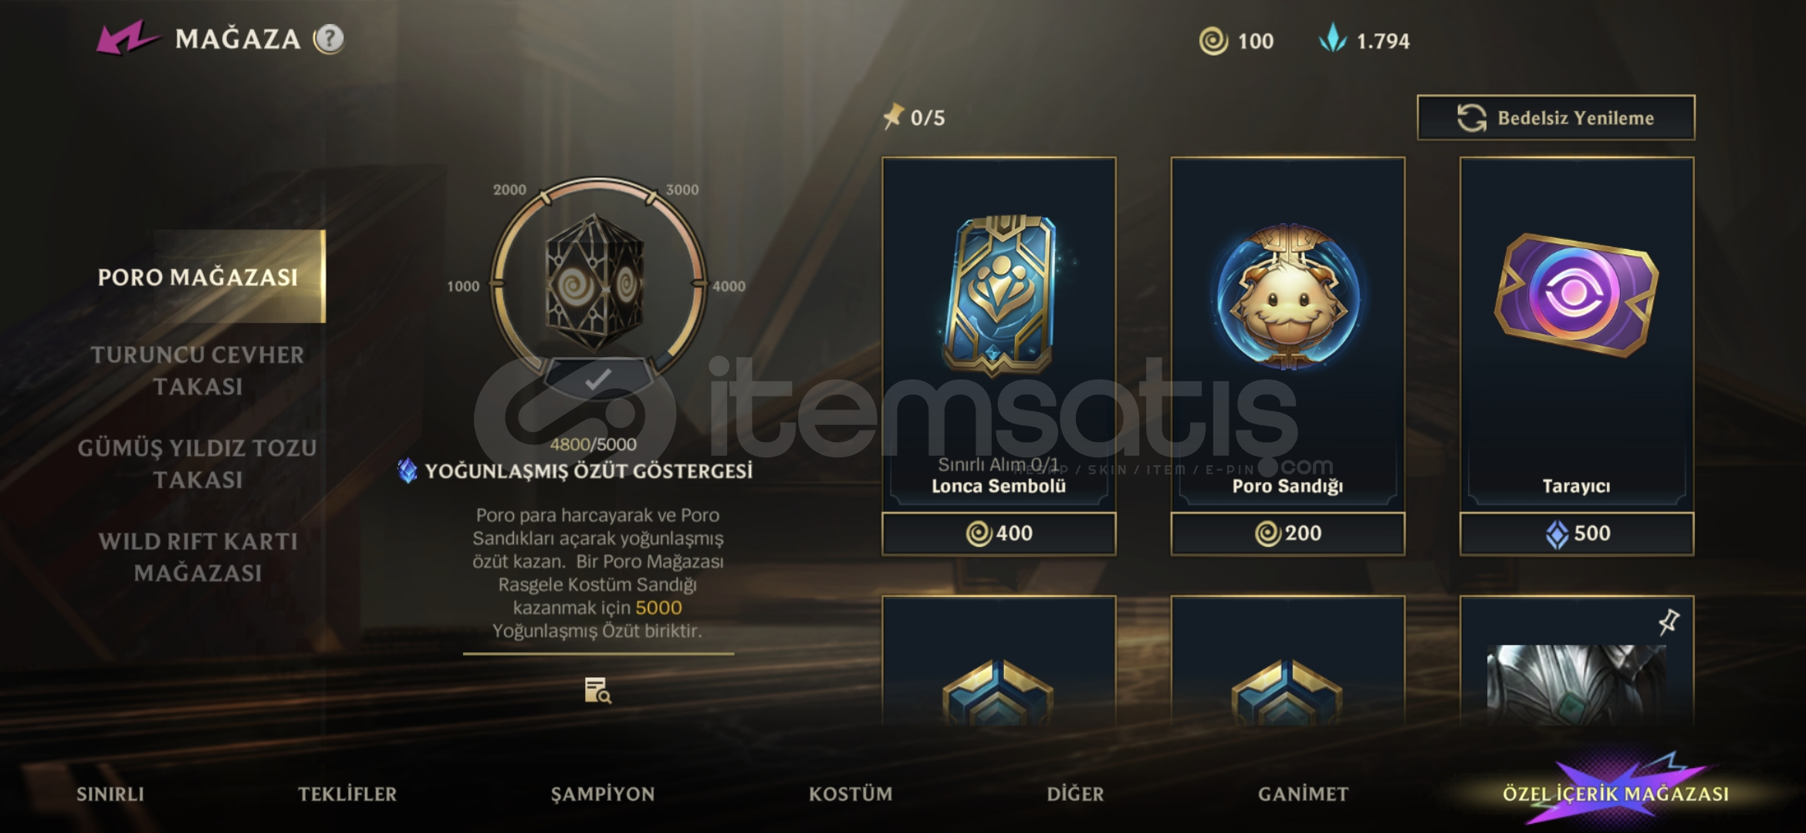The image size is (1806, 833).
Task: Click the Bedelsiz Yenileme refresh button
Action: click(1556, 118)
